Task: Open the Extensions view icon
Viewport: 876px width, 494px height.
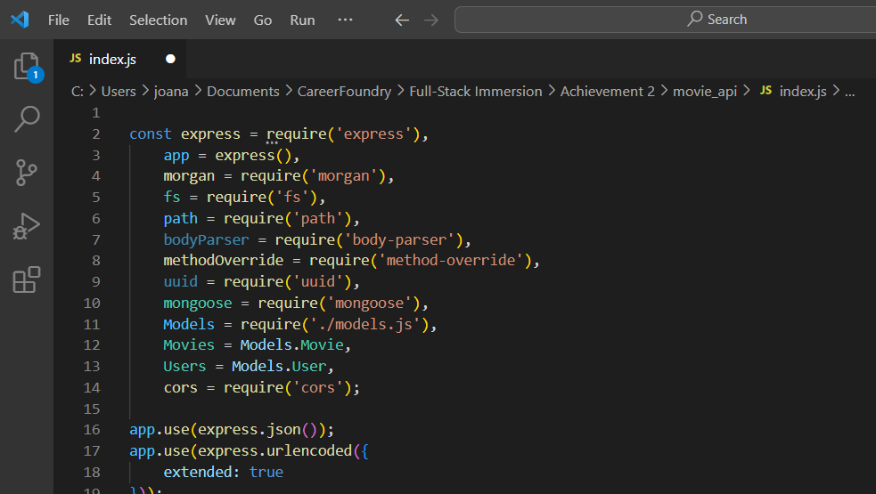Action: (27, 279)
